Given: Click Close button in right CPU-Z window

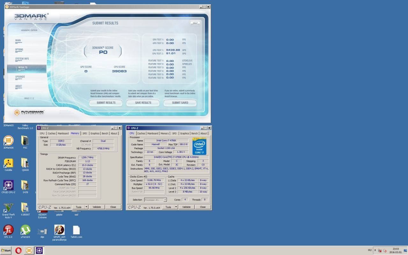Looking at the screenshot, I should [203, 207].
